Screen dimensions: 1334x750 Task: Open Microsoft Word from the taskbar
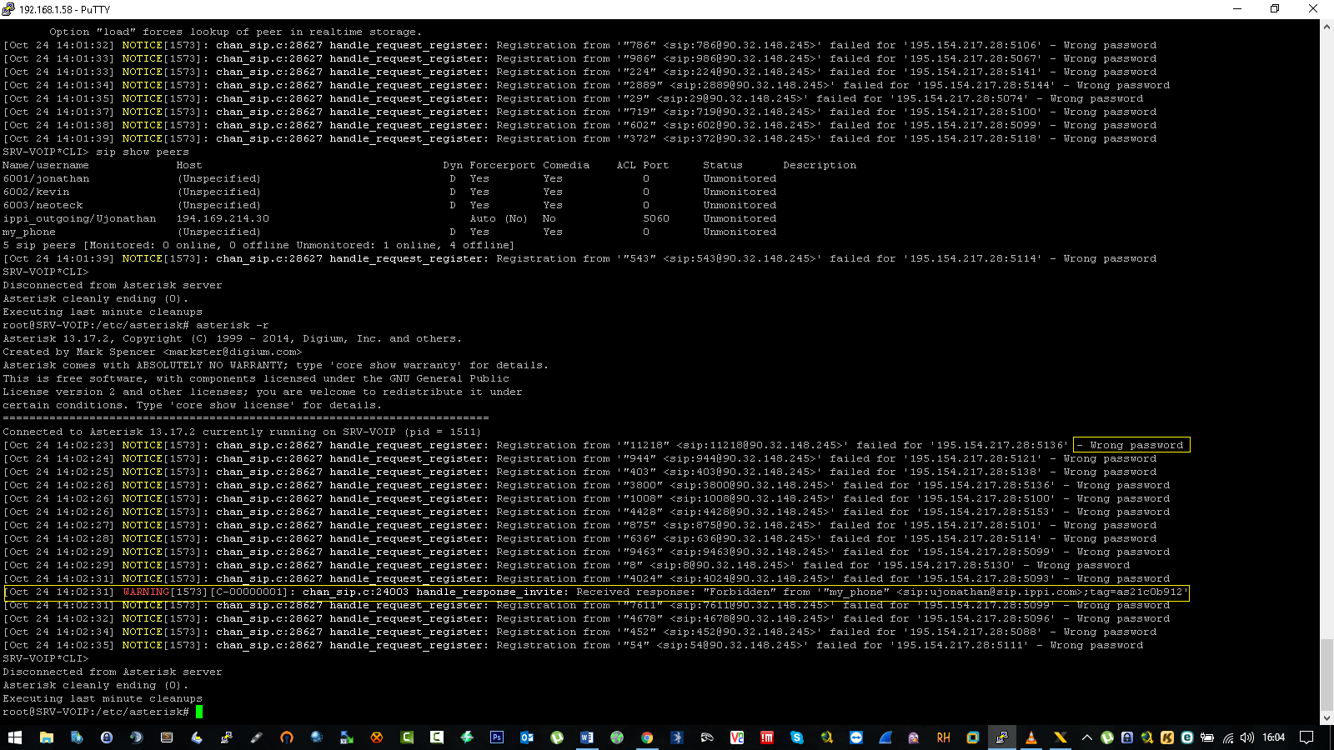tap(587, 737)
